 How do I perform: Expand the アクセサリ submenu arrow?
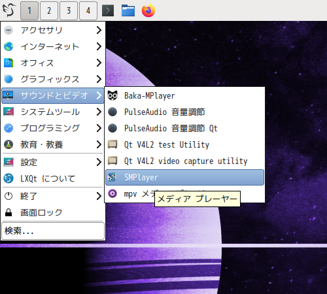99,30
